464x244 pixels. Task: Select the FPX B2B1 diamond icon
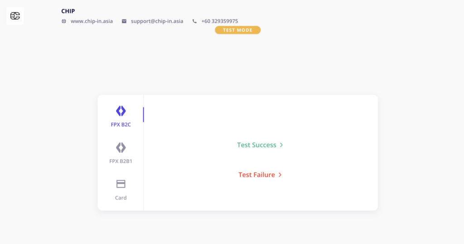point(121,147)
